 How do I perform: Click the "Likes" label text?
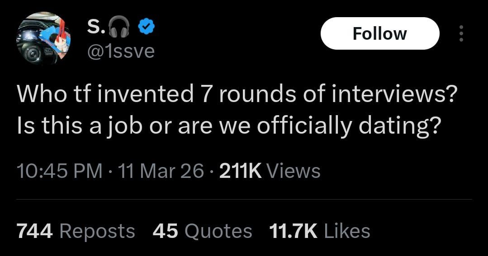[x=347, y=231]
